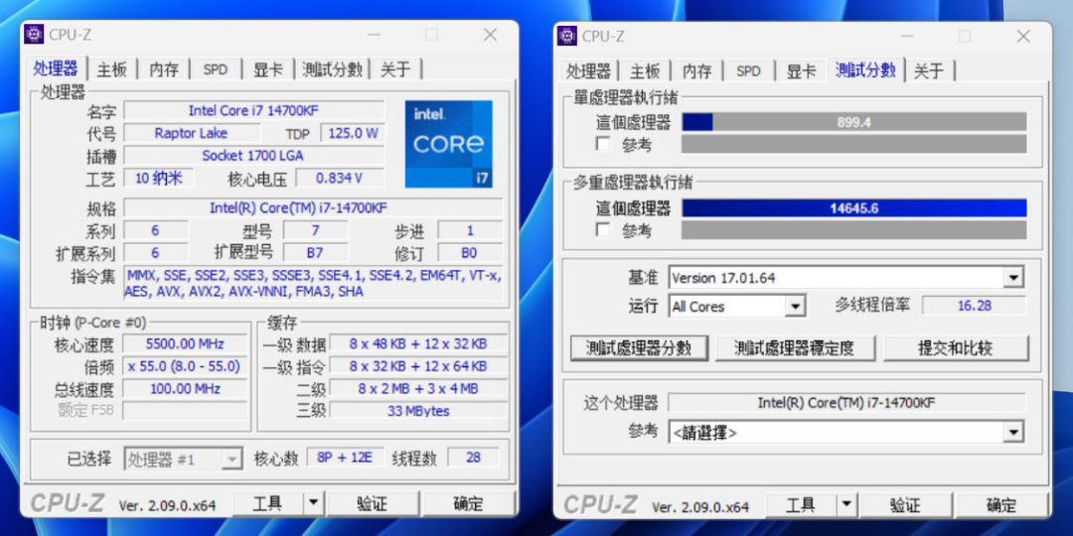Select 測試分數 tab in the left window
1073x536 pixels.
[x=332, y=69]
